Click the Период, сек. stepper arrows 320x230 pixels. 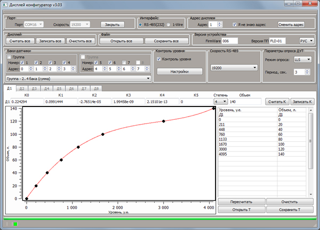(307, 72)
